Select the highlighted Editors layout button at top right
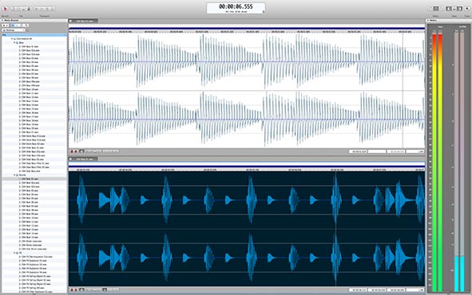 pyautogui.click(x=436, y=9)
